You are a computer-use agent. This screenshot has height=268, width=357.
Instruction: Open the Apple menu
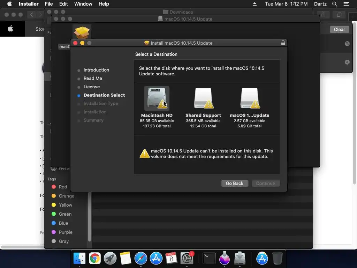pyautogui.click(x=9, y=4)
